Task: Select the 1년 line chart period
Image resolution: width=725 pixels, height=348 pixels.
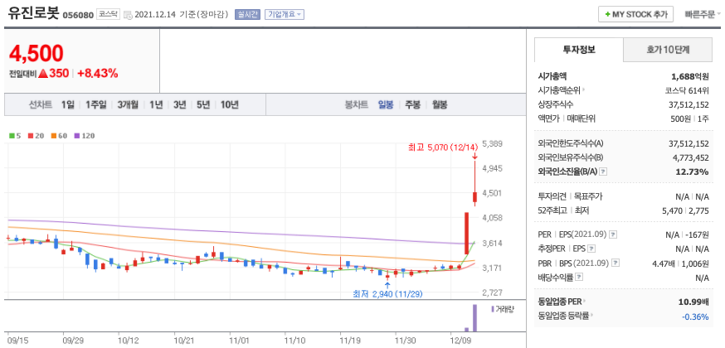Action: pos(156,104)
